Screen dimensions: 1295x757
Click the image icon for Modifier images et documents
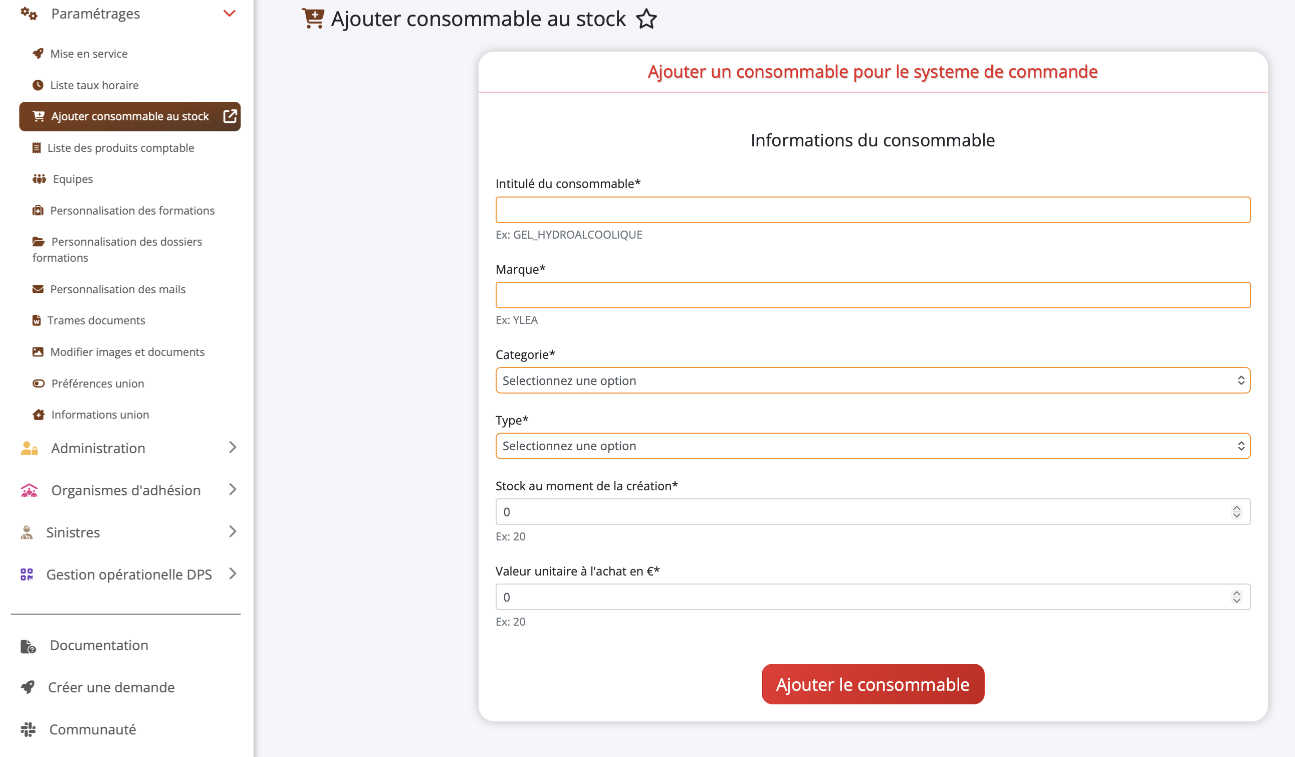pyautogui.click(x=38, y=351)
